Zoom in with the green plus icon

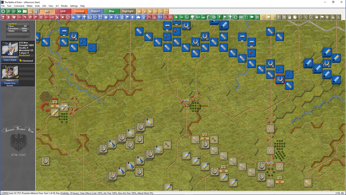point(176,17)
